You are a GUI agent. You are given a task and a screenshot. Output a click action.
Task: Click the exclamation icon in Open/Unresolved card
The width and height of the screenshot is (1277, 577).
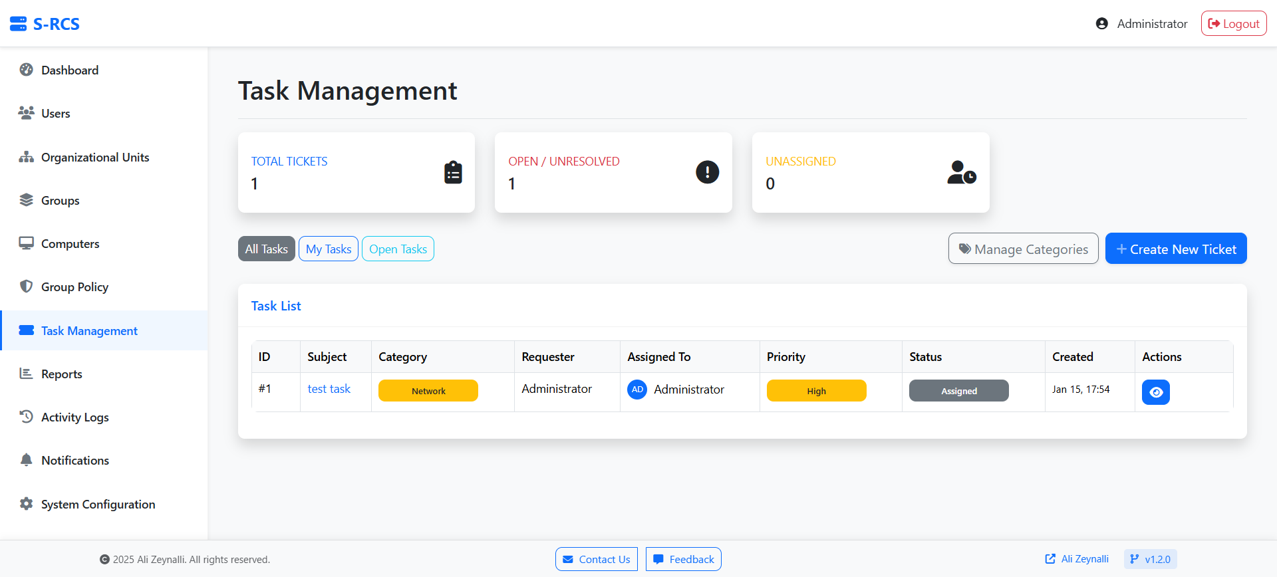tap(707, 172)
